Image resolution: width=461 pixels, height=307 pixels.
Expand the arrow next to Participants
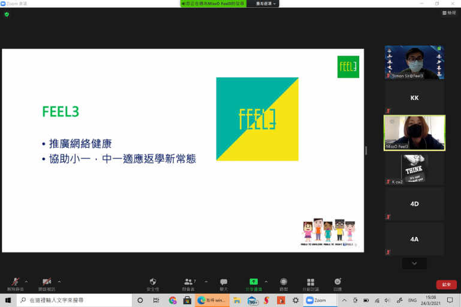pos(206,282)
